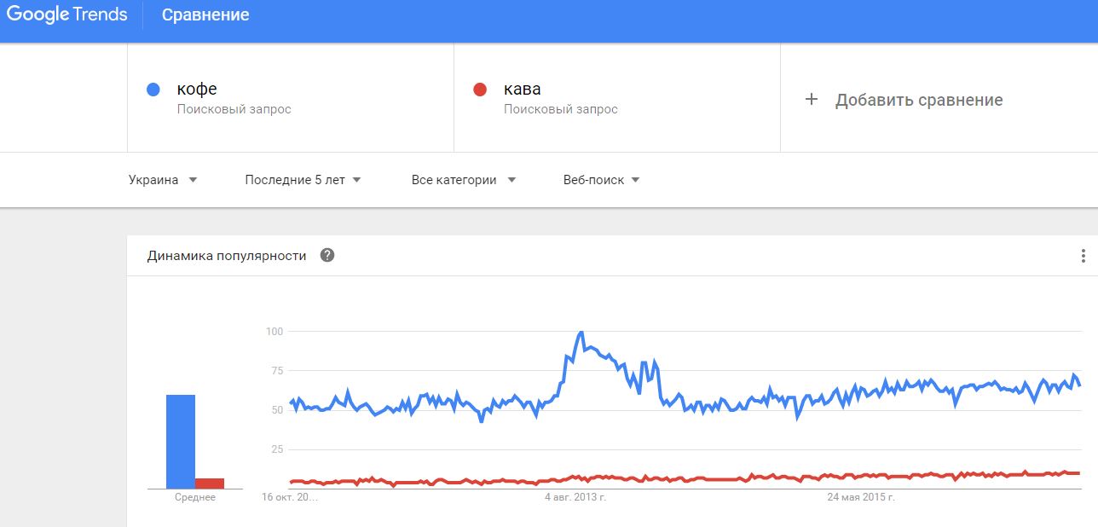
Task: Click the Динамика популярности chart title
Action: point(227,255)
